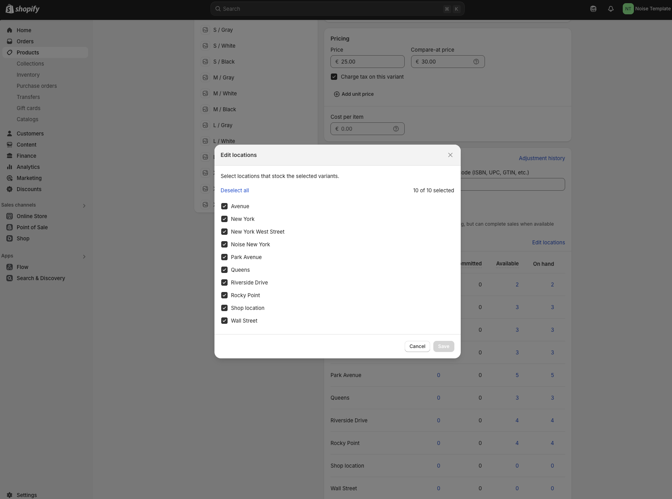
Task: Collapse the Sales channels section chevron
Action: [x=84, y=206]
